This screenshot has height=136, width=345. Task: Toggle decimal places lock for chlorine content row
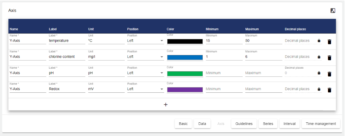tap(319, 57)
